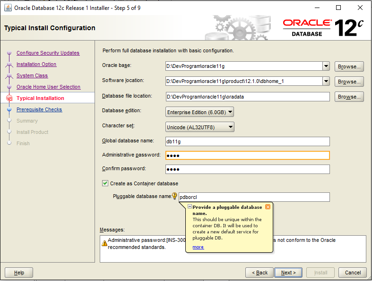The image size is (372, 281).
Task: Focus the Database file location field
Action: tap(248, 97)
